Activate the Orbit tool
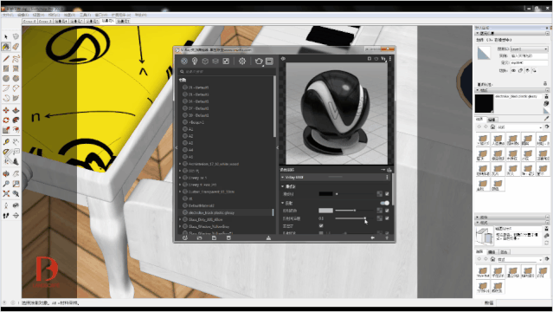This screenshot has width=553, height=312. pos(6,174)
